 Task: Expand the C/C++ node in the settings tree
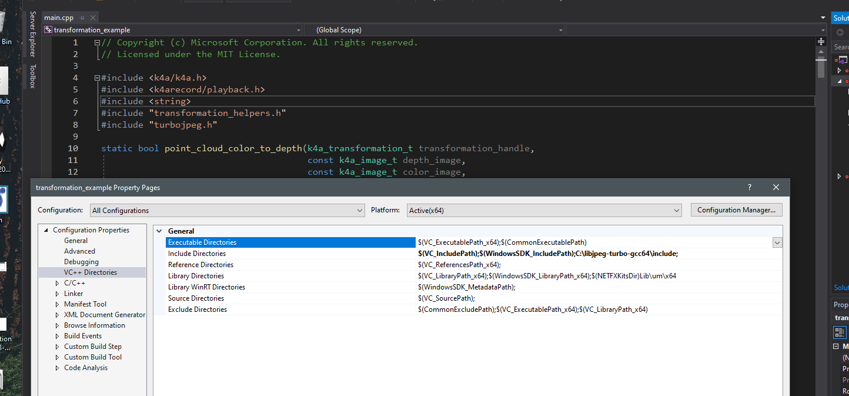(58, 282)
